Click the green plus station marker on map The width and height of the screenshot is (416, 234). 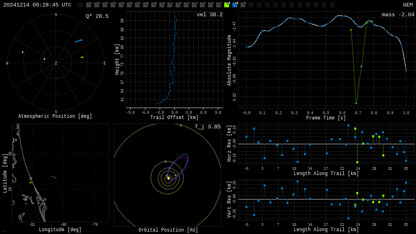click(30, 183)
